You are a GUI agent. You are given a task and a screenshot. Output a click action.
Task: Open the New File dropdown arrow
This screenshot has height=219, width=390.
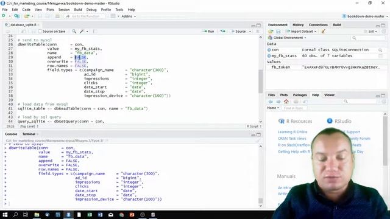click(x=10, y=16)
